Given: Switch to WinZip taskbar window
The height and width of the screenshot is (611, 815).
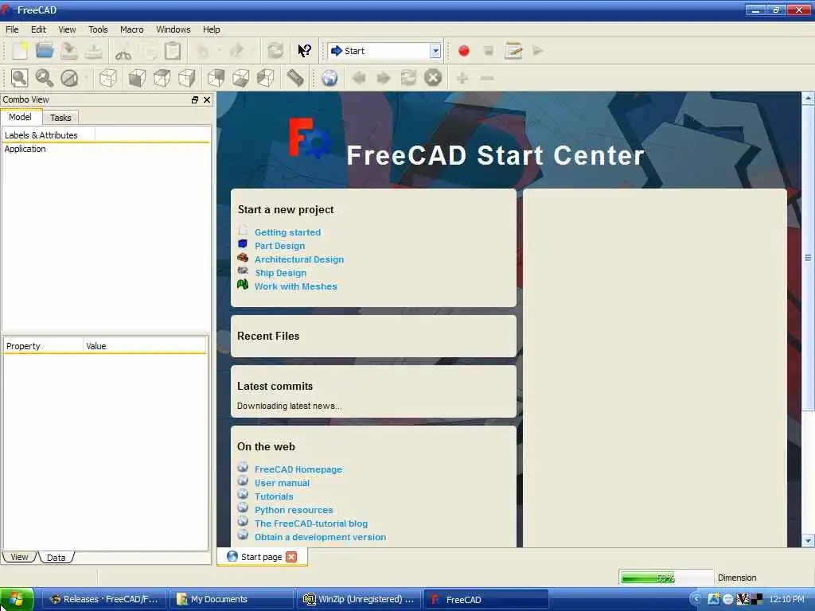Looking at the screenshot, I should click(359, 599).
